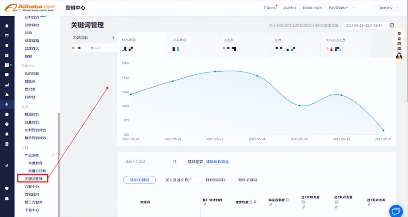Open 关键词管理 in the left menu
408x217 pixels.
pos(33,178)
